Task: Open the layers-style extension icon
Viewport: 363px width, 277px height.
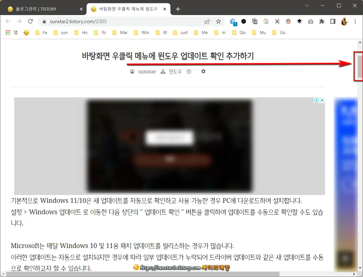Action: pos(299,21)
